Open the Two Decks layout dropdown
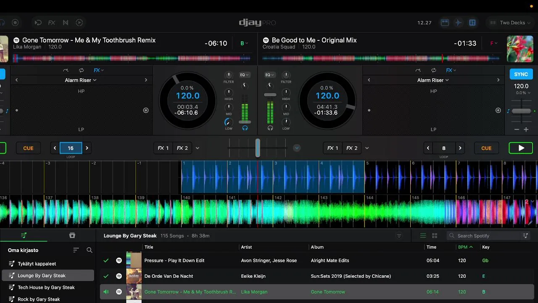Screen dimensions: 538x303 click(511, 23)
